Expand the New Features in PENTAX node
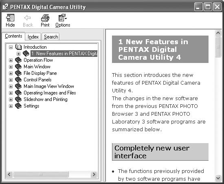The width and height of the screenshot is (224, 184). point(18,54)
